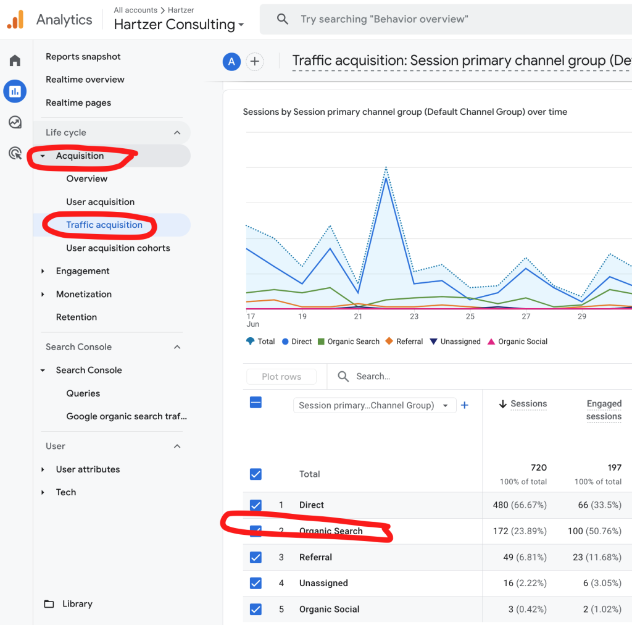Click the Sessions sort arrow
The height and width of the screenshot is (625, 632).
pos(502,404)
